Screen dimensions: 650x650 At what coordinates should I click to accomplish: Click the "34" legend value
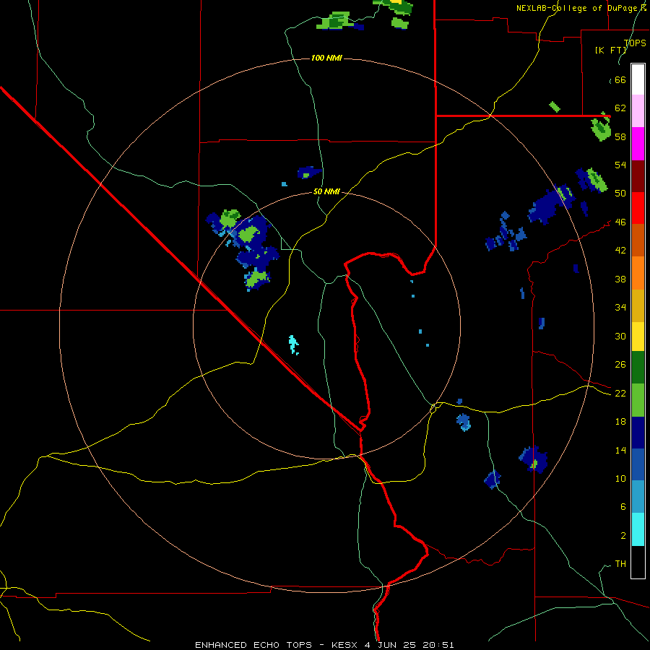620,308
